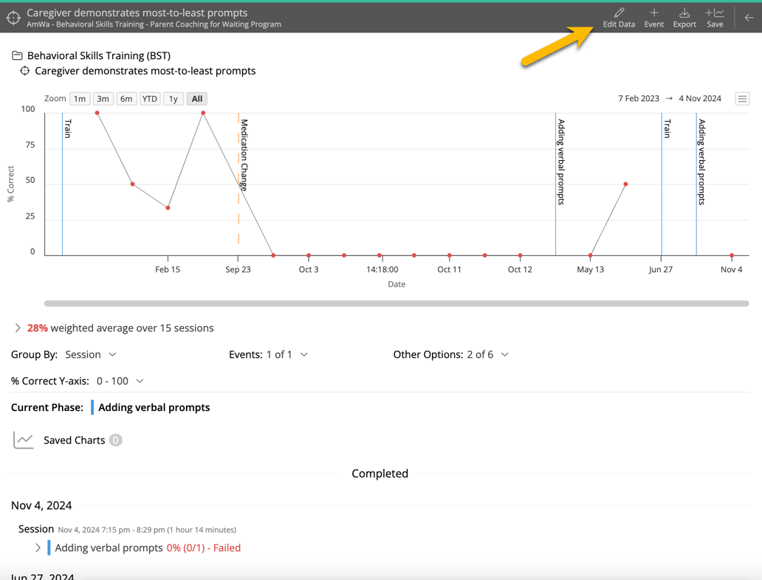Click the chart navigator scrollbar below the graph
The height and width of the screenshot is (580, 762).
395,302
